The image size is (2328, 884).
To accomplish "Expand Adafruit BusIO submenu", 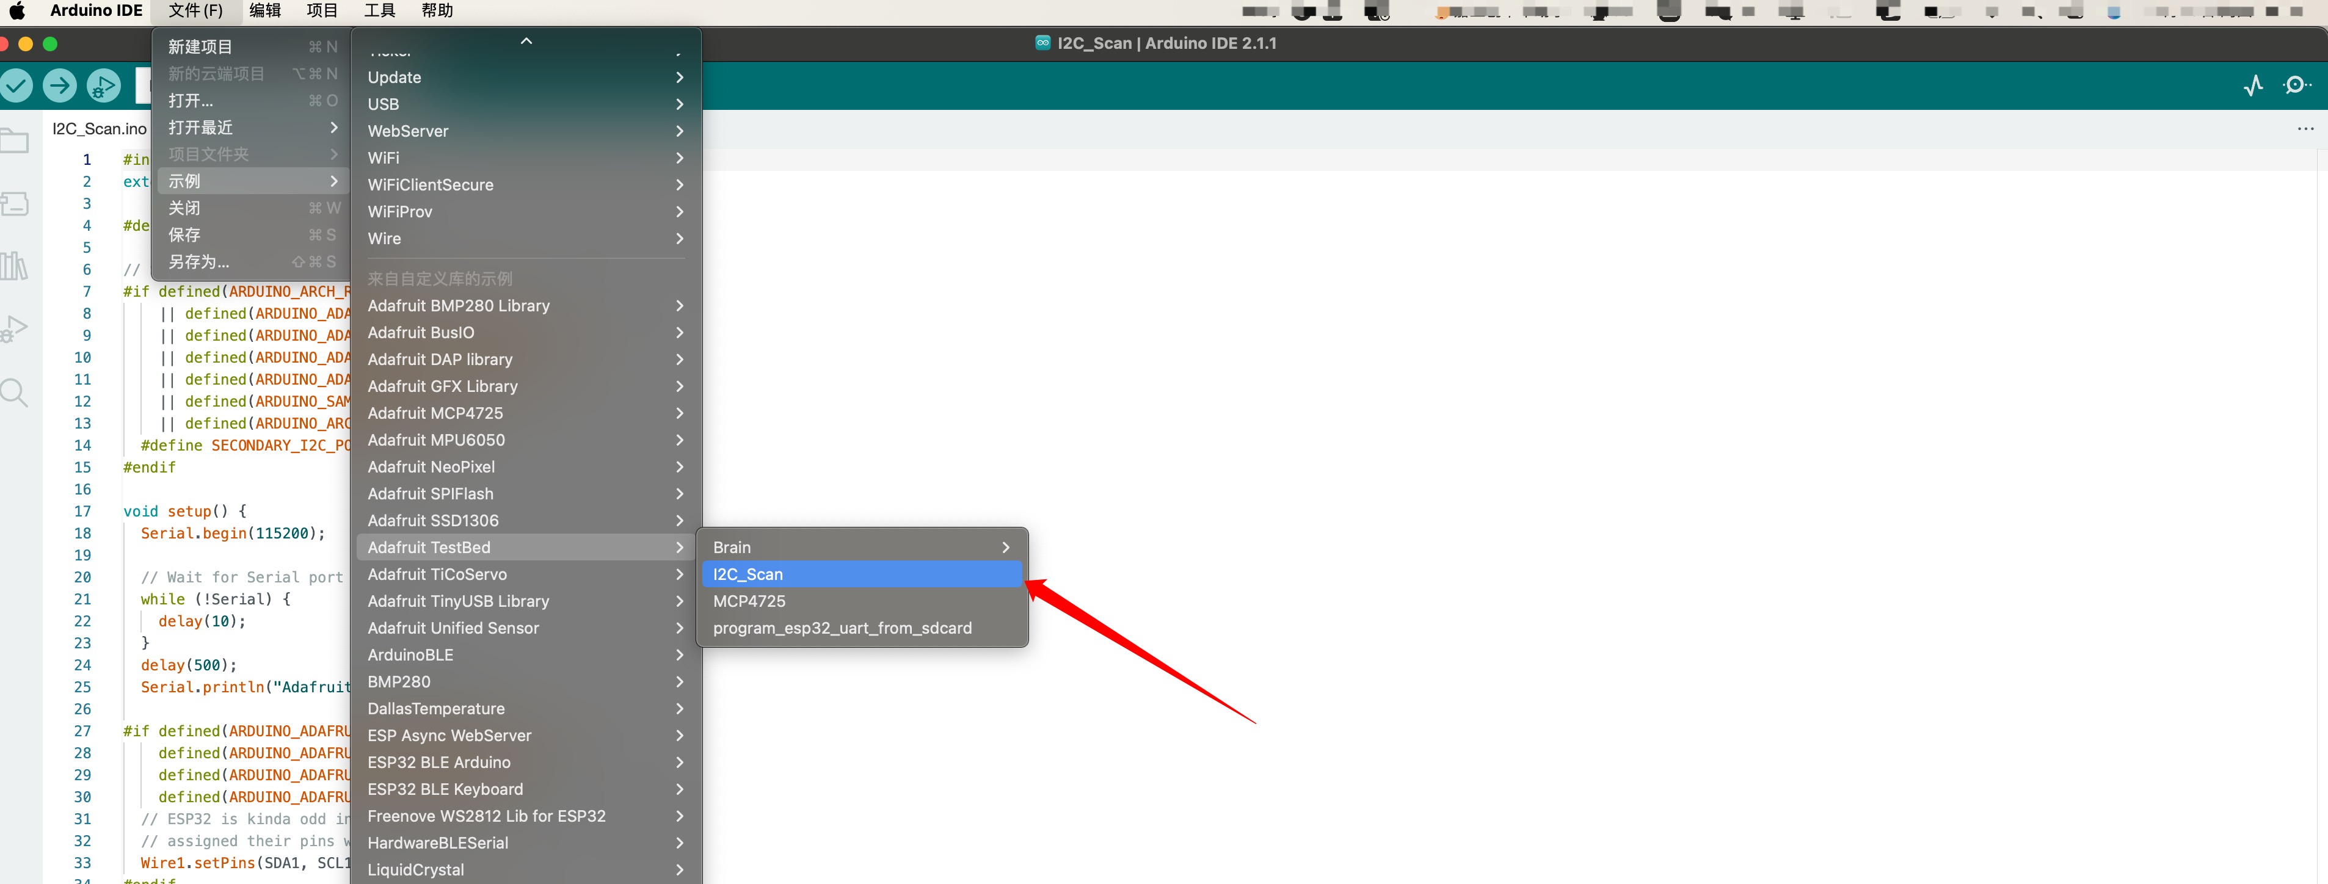I will 526,332.
